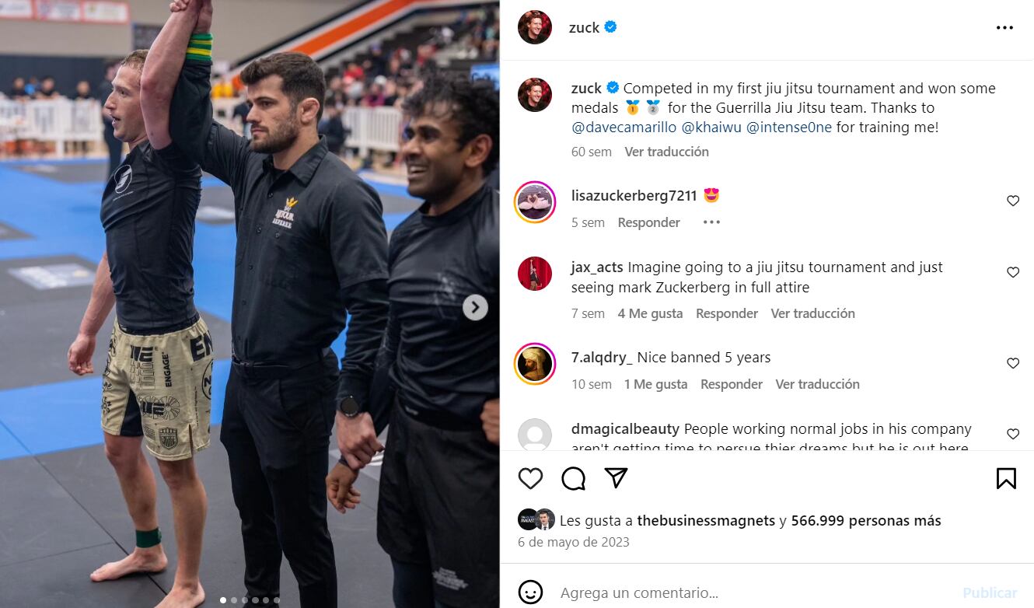Like jax_acts' comment heart
The width and height of the screenshot is (1034, 608).
[1013, 272]
